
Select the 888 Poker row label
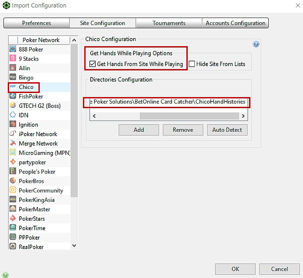[x=31, y=49]
